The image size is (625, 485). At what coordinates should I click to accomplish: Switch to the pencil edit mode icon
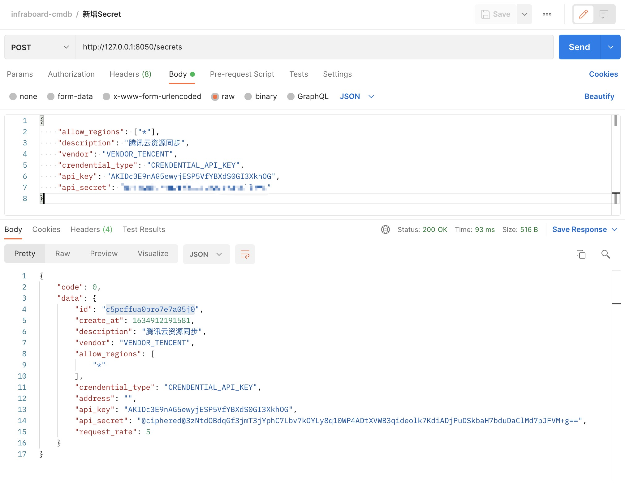click(x=583, y=14)
